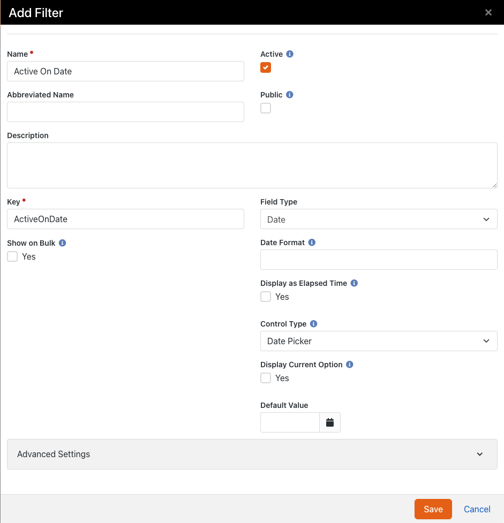Click into the Name field

coord(125,71)
